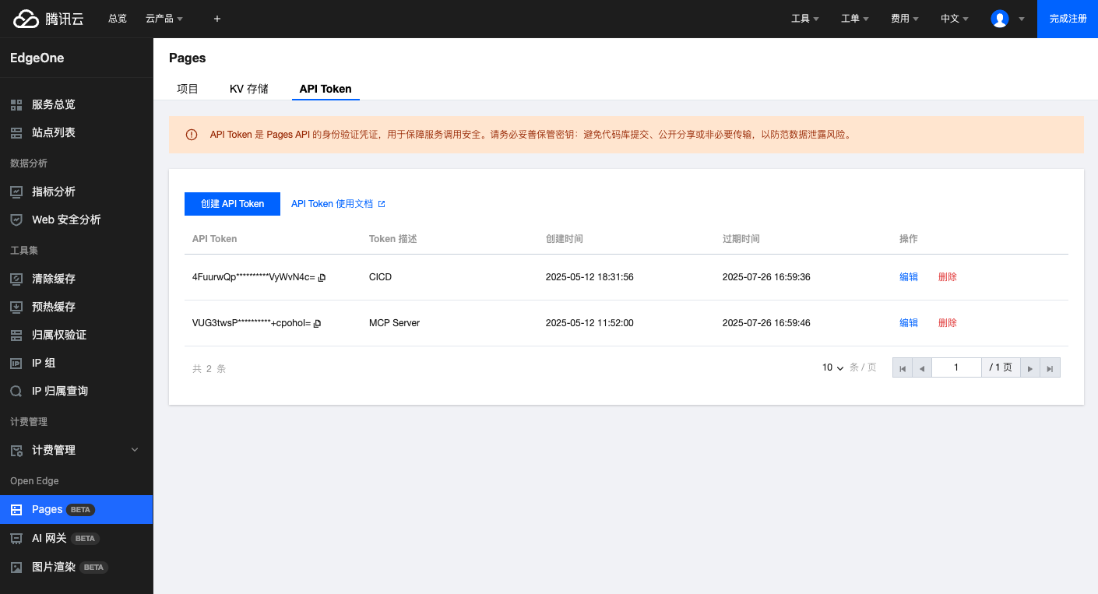Edit the MCP Server token
Image resolution: width=1098 pixels, height=594 pixels.
[909, 323]
